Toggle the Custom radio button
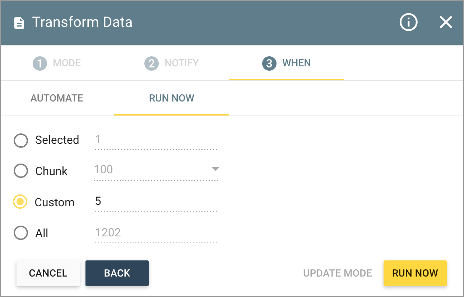This screenshot has height=297, width=464. [20, 202]
